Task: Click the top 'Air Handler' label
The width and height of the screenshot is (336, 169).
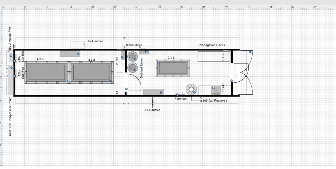Action: point(95,41)
